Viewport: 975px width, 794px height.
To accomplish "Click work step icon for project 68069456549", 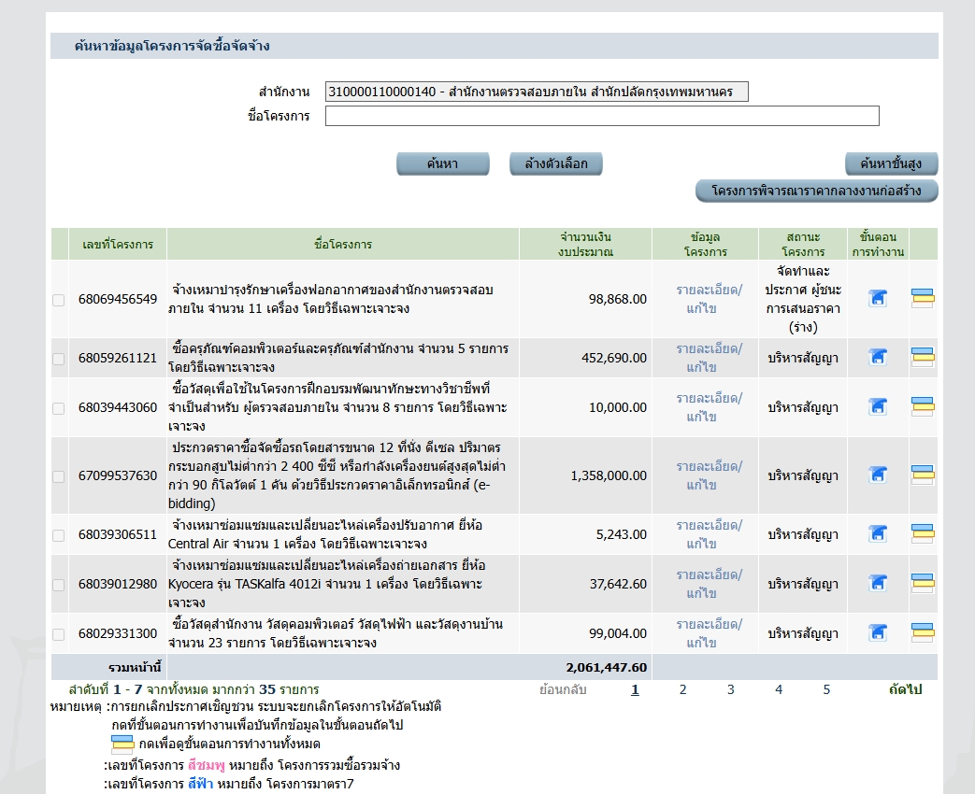I will (x=878, y=299).
